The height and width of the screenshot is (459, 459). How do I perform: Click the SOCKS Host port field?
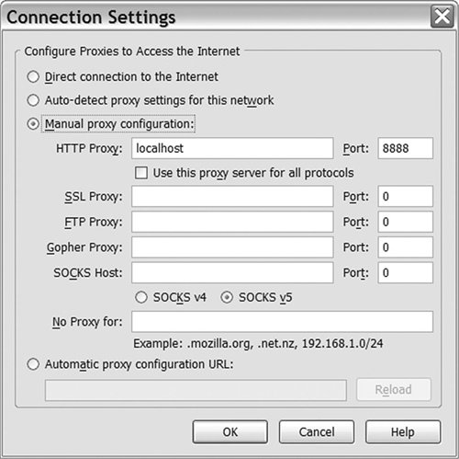[x=406, y=272]
